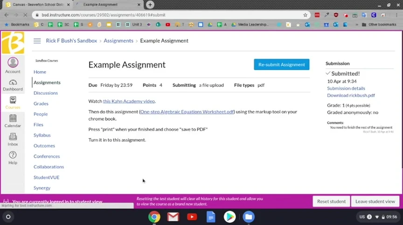The width and height of the screenshot is (403, 225).
Task: Open the Unit 3 bookmark
Action: point(134,24)
